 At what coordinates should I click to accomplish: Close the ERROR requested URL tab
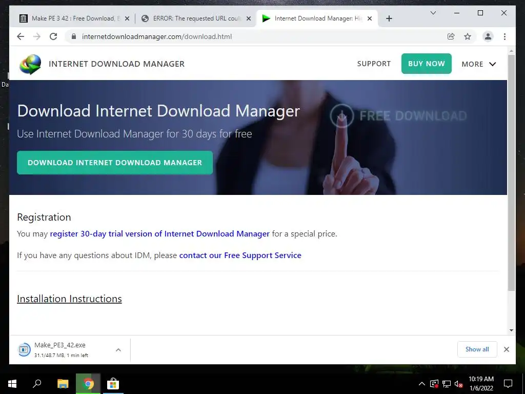(249, 19)
